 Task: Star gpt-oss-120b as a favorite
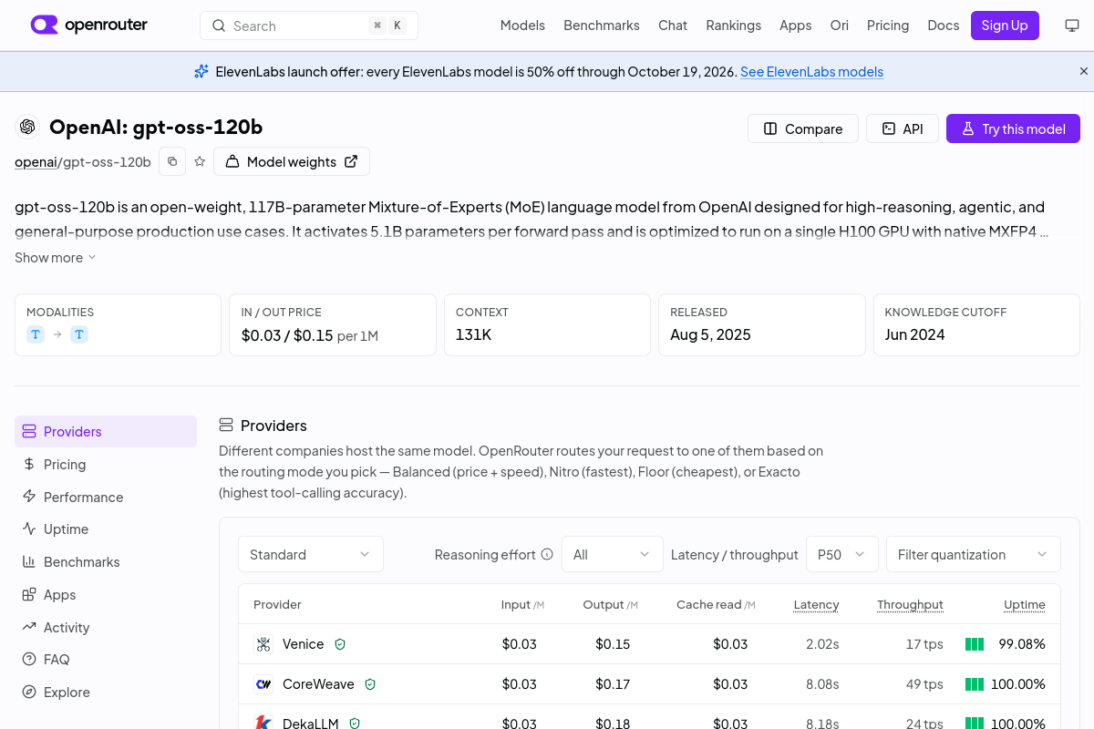tap(200, 161)
